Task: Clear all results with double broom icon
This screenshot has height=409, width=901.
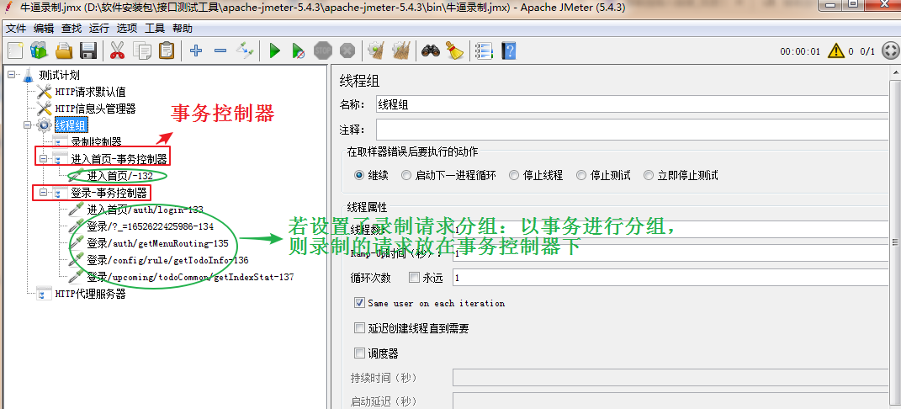Action: click(x=401, y=50)
